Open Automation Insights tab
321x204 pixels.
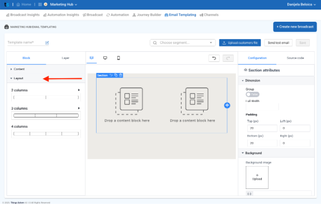[x=61, y=15]
